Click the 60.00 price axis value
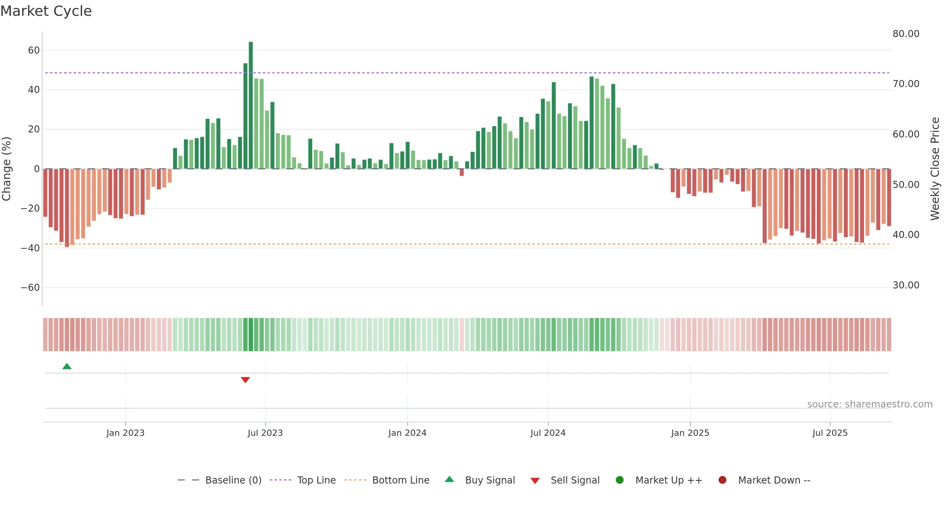The image size is (946, 532). tap(906, 134)
